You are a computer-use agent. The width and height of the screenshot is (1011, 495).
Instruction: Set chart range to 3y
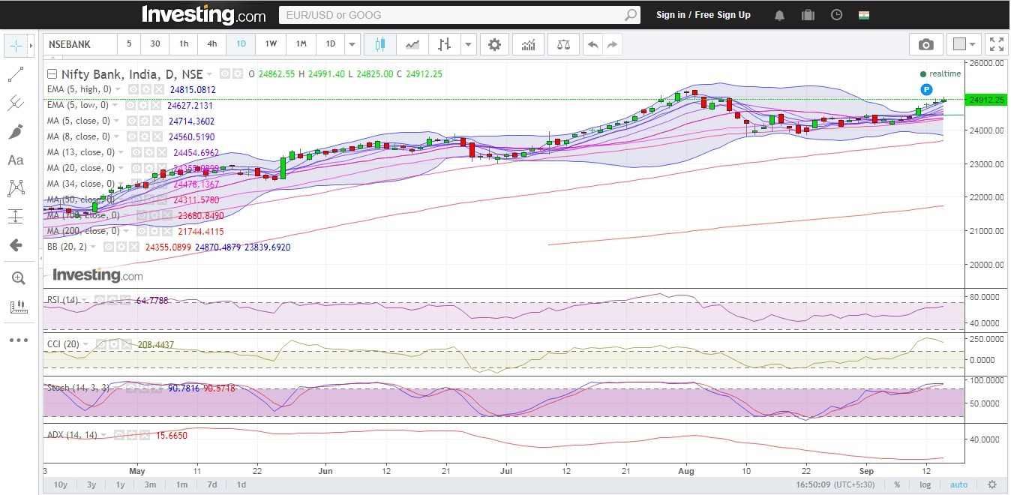click(91, 484)
